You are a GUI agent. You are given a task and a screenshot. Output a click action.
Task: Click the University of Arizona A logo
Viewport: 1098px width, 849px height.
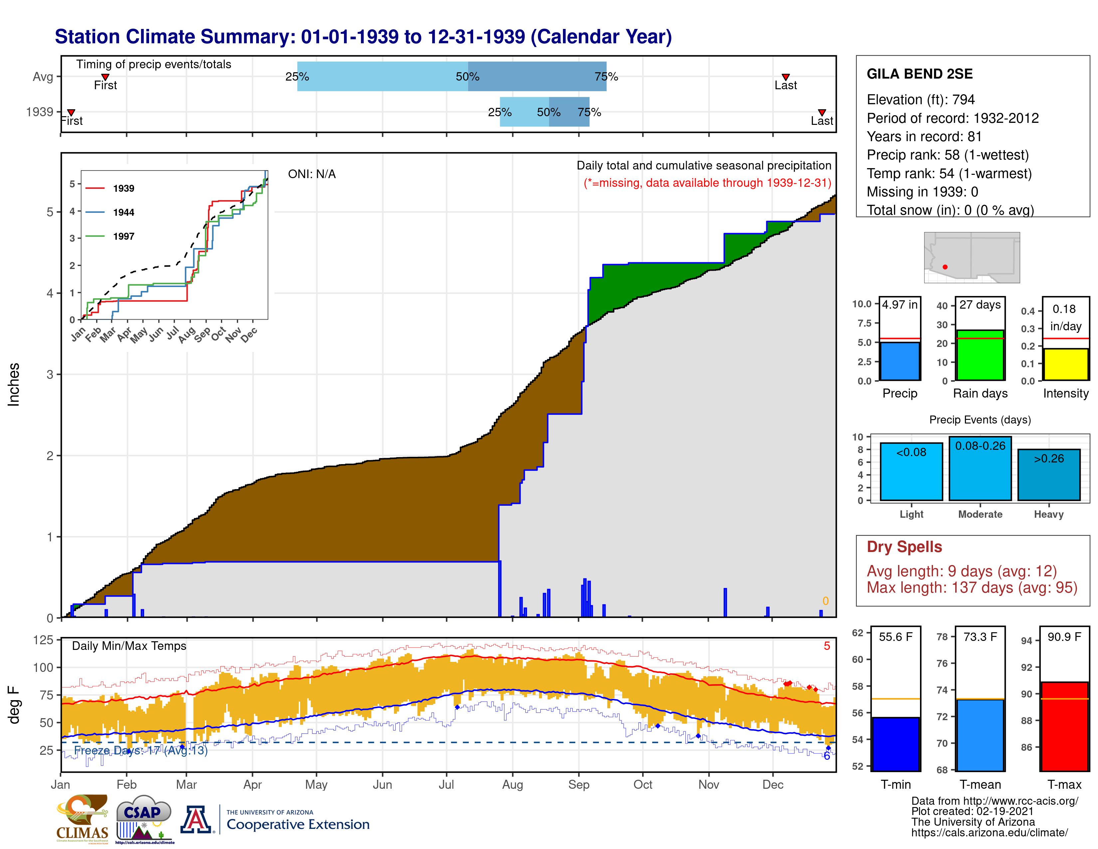tap(196, 820)
